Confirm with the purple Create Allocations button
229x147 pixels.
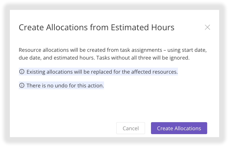[179, 128]
